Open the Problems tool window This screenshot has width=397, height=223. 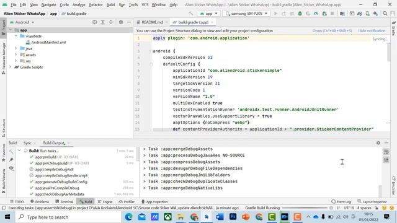(40, 202)
